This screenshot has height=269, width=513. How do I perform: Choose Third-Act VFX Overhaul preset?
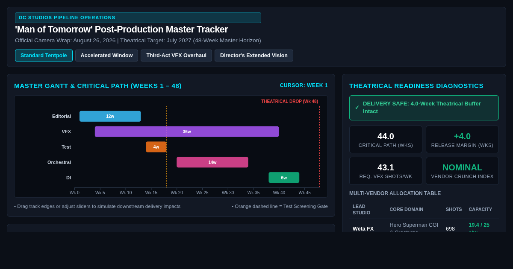[176, 56]
